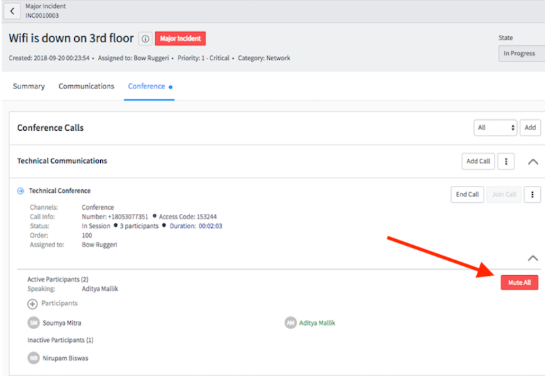Go back using the left chevron button

click(12, 11)
